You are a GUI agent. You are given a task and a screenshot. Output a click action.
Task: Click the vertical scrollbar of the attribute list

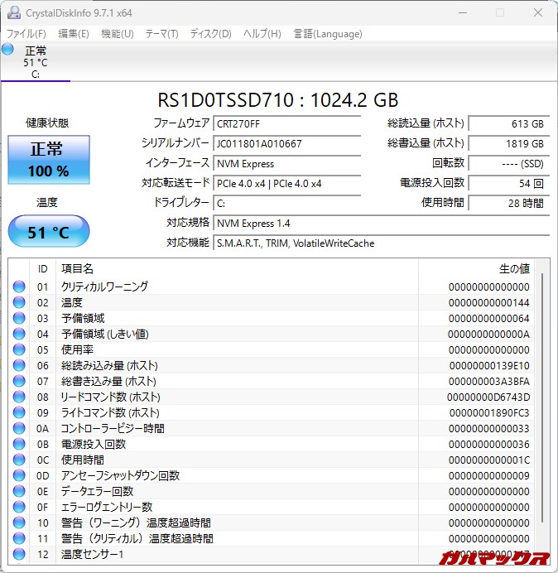542,397
